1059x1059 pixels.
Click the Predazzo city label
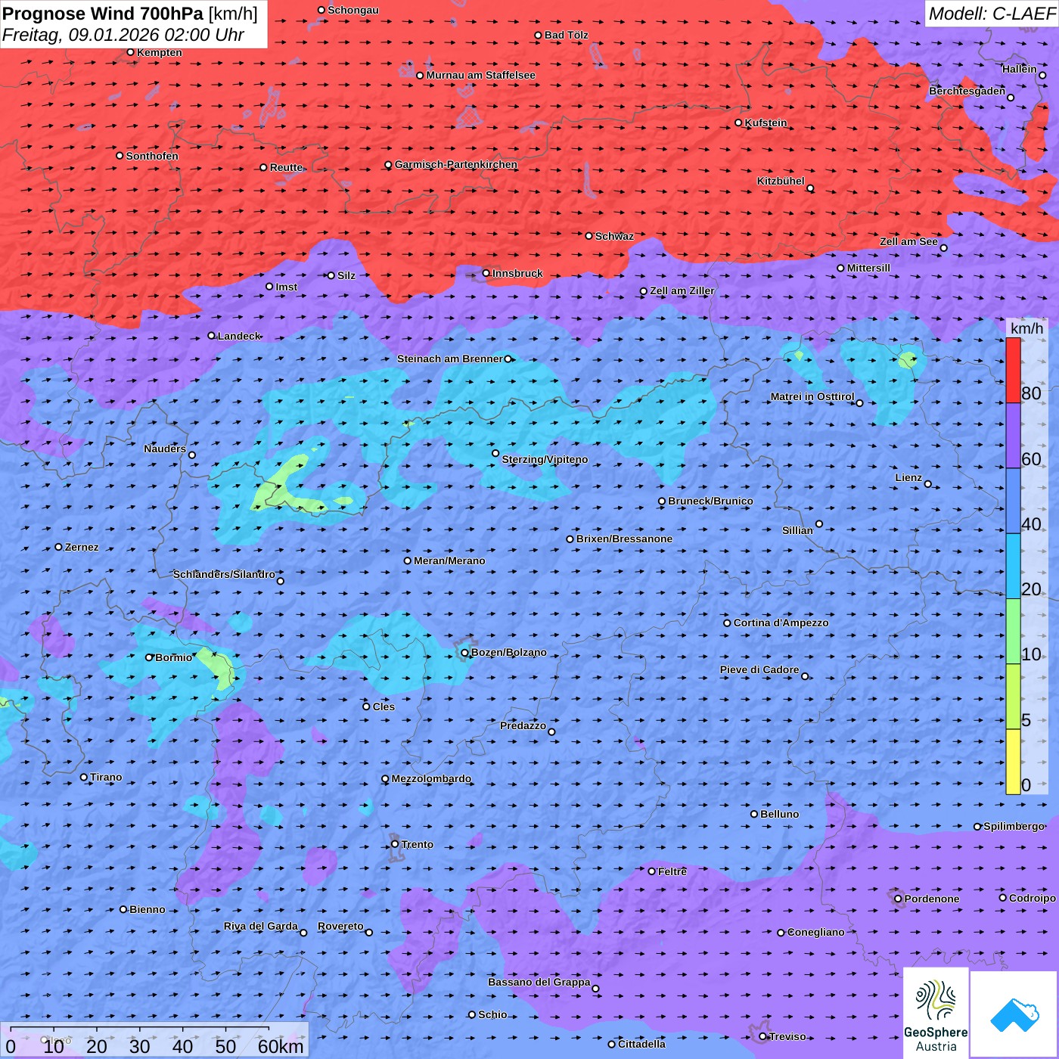click(x=523, y=725)
